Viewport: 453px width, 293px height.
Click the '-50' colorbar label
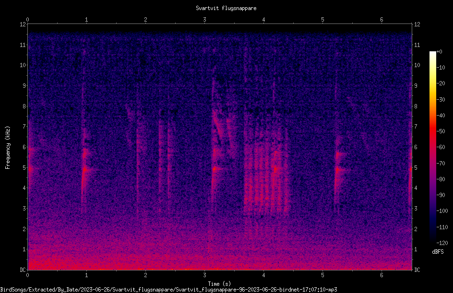point(441,131)
